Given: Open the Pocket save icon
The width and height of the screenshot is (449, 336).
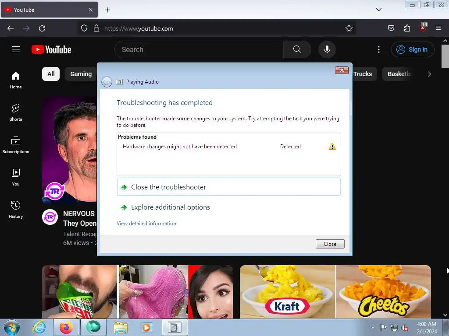Looking at the screenshot, I should click(x=391, y=28).
